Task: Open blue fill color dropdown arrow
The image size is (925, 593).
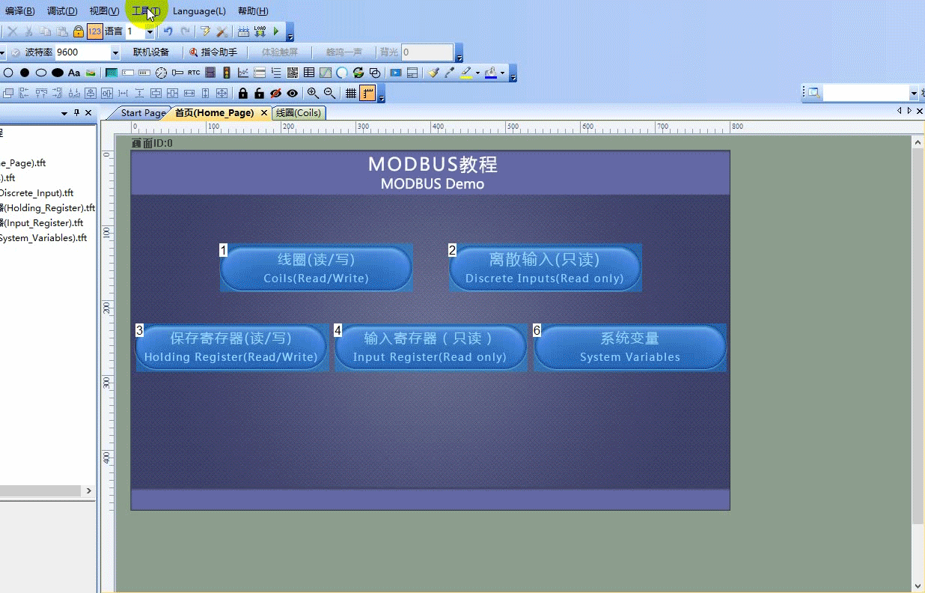Action: (x=502, y=73)
